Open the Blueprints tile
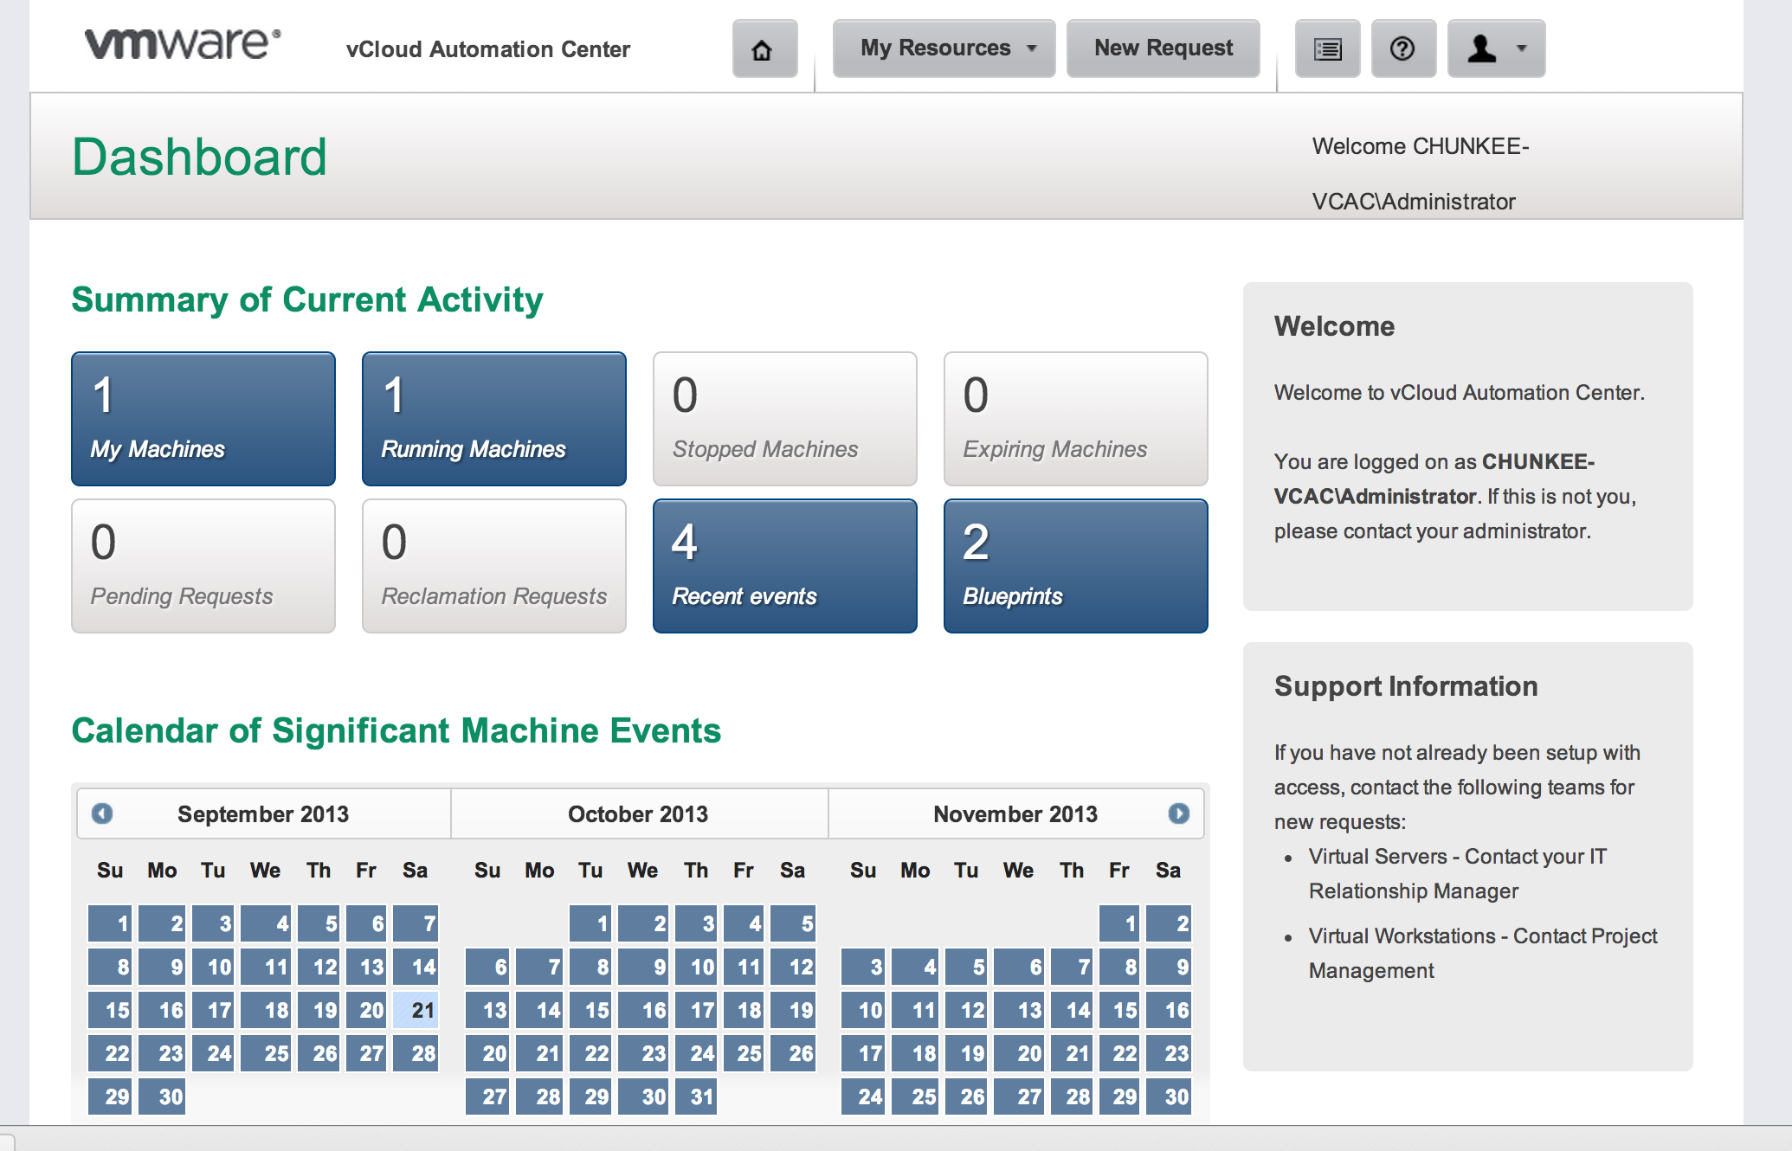 coord(1075,566)
